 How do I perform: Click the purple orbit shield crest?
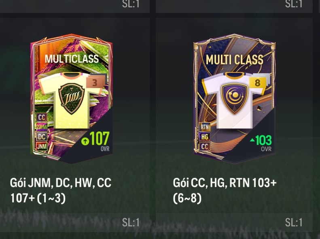(x=235, y=98)
